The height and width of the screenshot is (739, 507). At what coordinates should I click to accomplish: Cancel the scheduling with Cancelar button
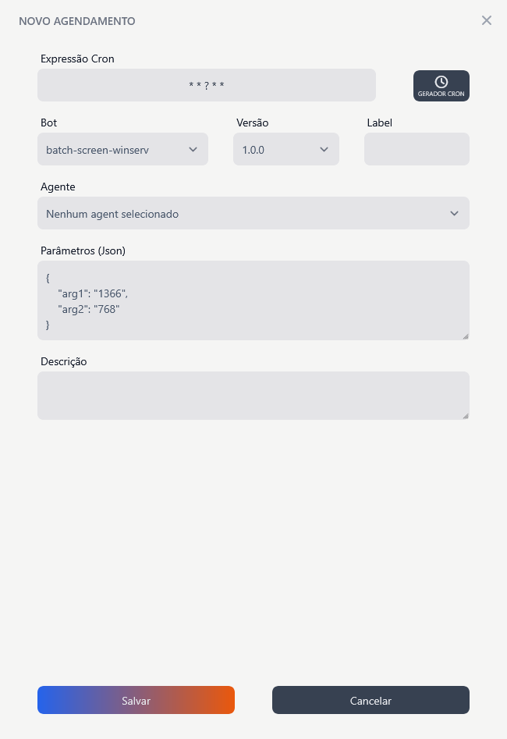370,700
